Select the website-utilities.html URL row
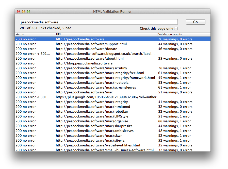228x169 pixels. 98,145
